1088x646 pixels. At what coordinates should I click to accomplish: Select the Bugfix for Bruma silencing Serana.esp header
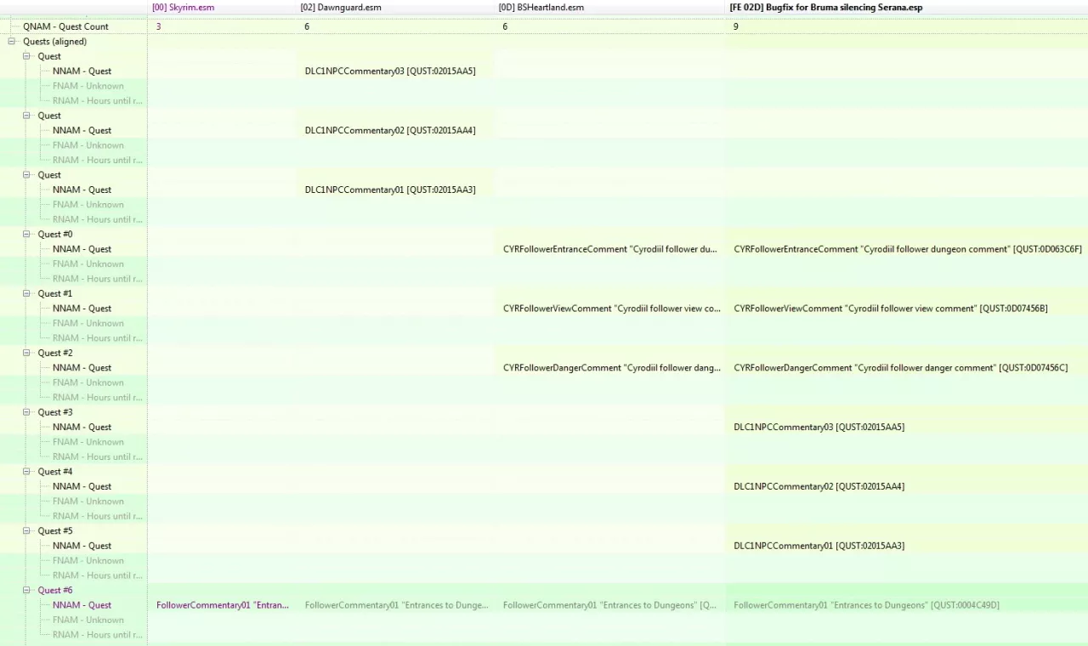pyautogui.click(x=906, y=8)
